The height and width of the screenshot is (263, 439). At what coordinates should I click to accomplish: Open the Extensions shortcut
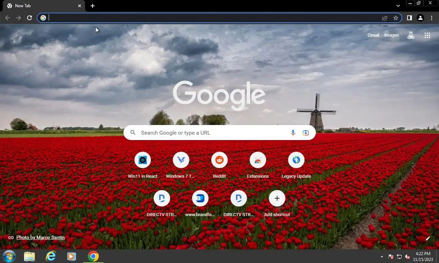pyautogui.click(x=258, y=165)
